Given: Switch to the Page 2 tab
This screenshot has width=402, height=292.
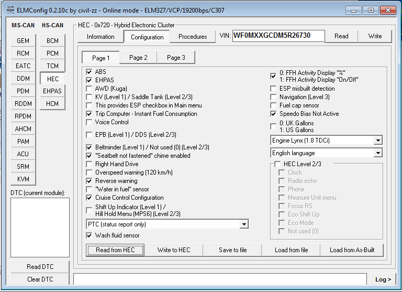Looking at the screenshot, I should click(x=138, y=58).
